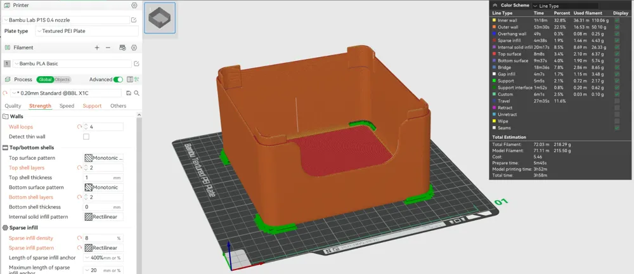Open the Color Scheme Line Type dropdown
634x274 pixels.
coord(565,6)
